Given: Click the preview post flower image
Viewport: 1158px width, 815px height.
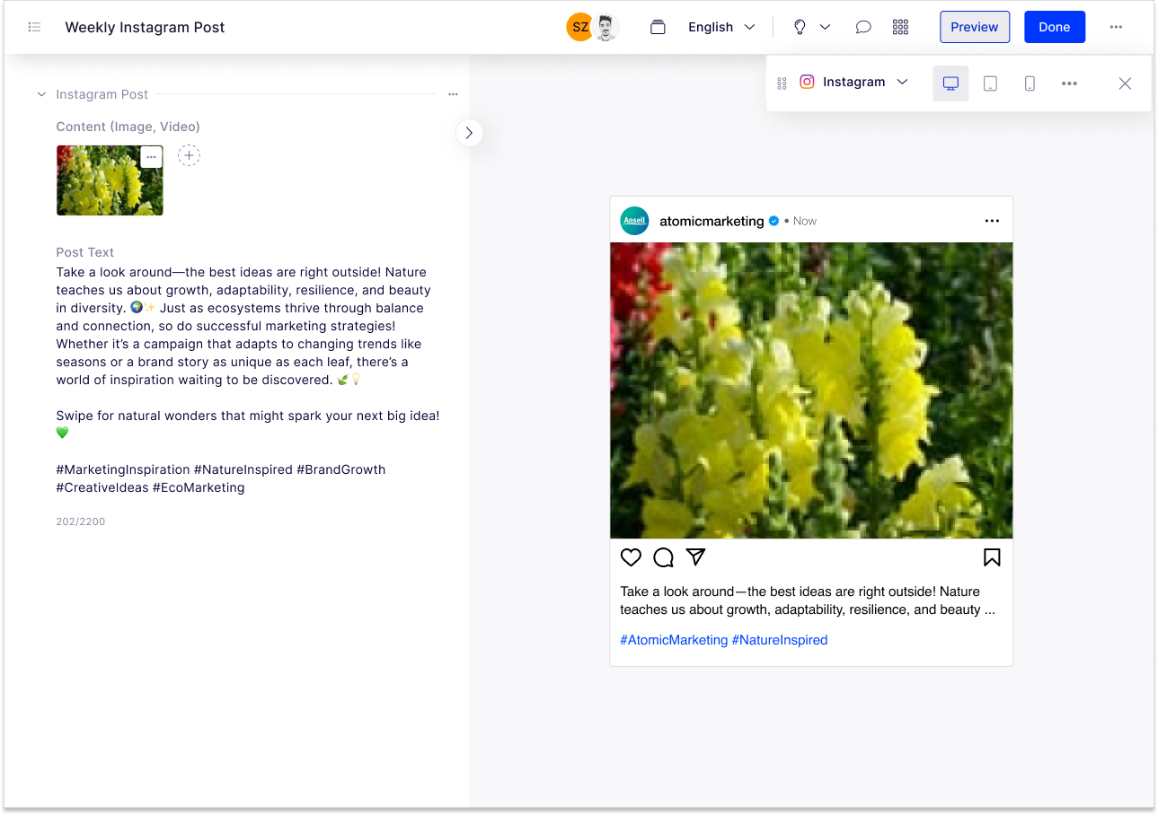Looking at the screenshot, I should pyautogui.click(x=811, y=390).
